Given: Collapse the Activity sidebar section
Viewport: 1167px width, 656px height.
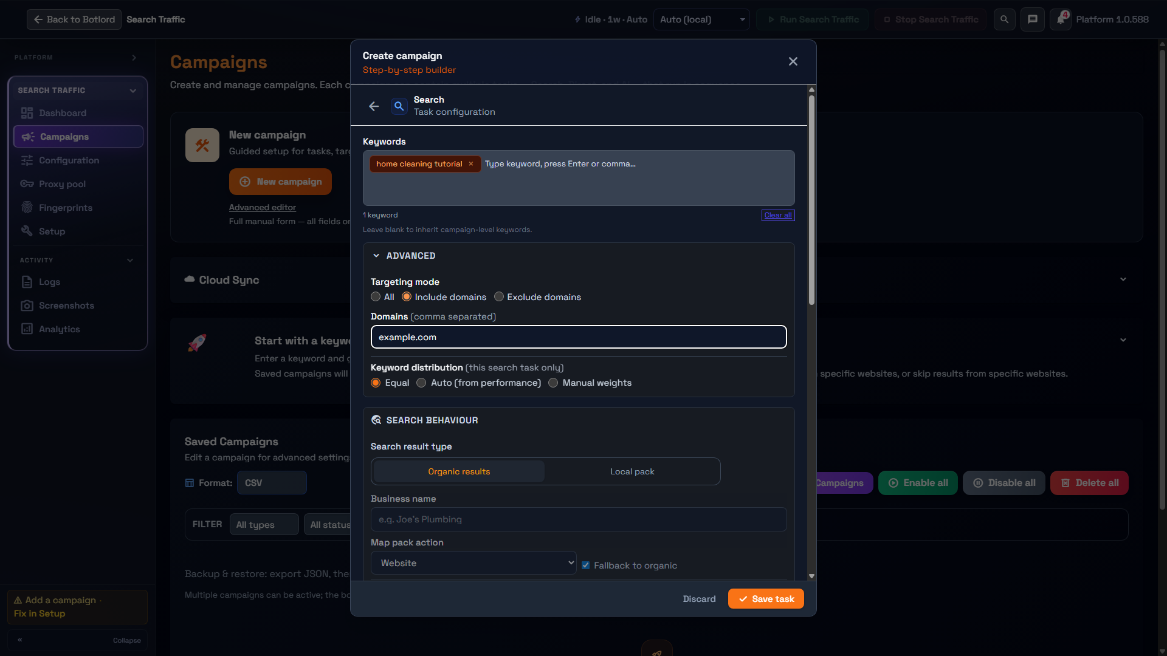Looking at the screenshot, I should coord(130,260).
